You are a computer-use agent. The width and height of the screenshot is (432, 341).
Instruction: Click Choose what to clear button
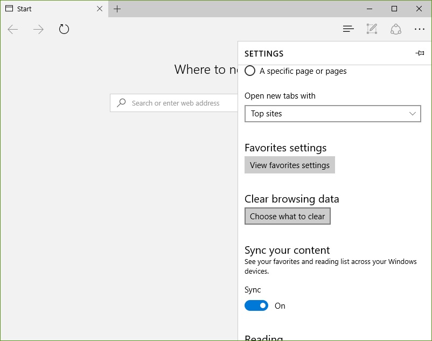287,216
